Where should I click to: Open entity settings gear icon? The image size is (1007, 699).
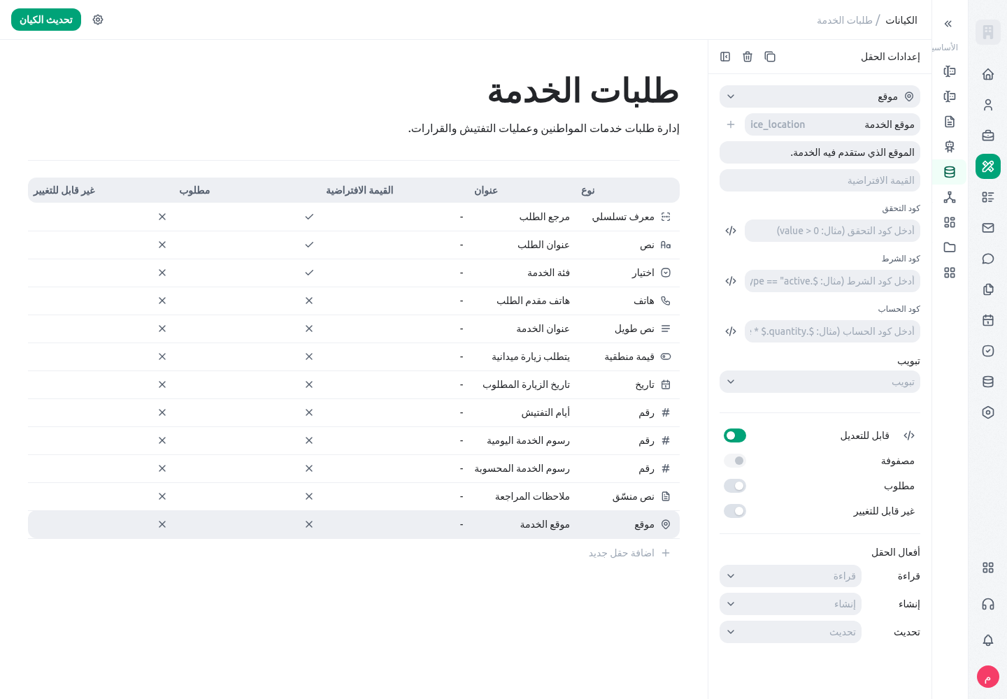98,20
